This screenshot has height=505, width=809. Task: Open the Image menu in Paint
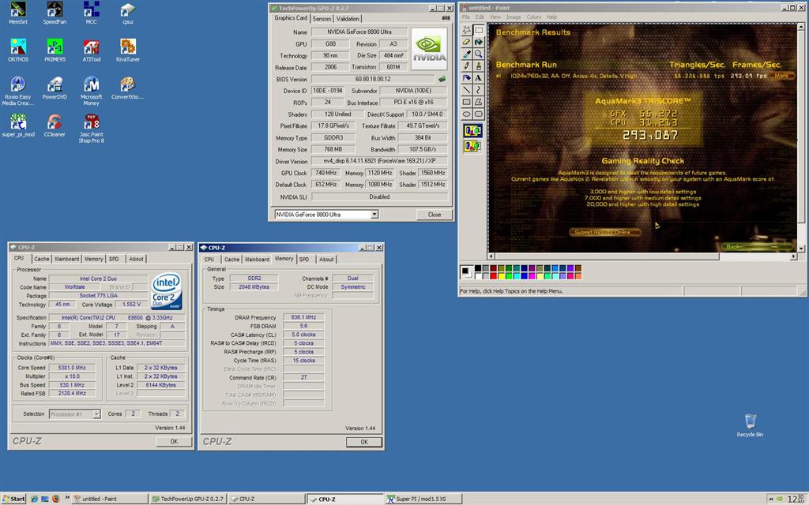[514, 17]
